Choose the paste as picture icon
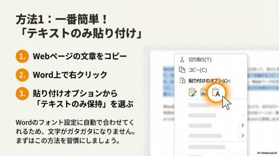Image resolution: width=279 pixels, height=156 pixels. click(204, 92)
